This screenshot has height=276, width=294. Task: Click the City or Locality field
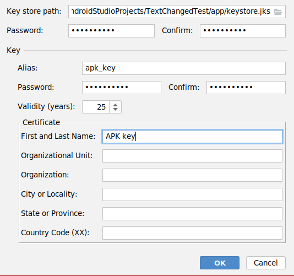coord(192,194)
